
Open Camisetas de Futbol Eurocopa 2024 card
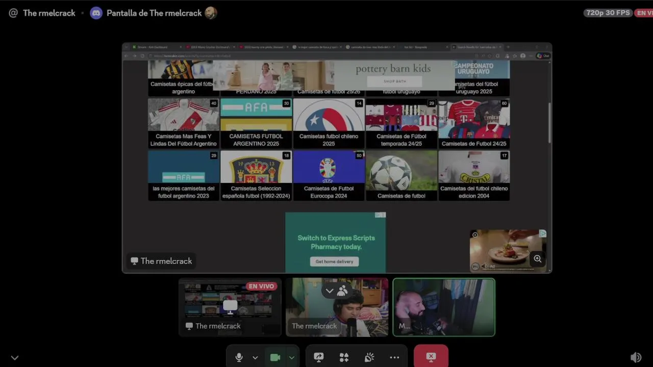pos(329,175)
